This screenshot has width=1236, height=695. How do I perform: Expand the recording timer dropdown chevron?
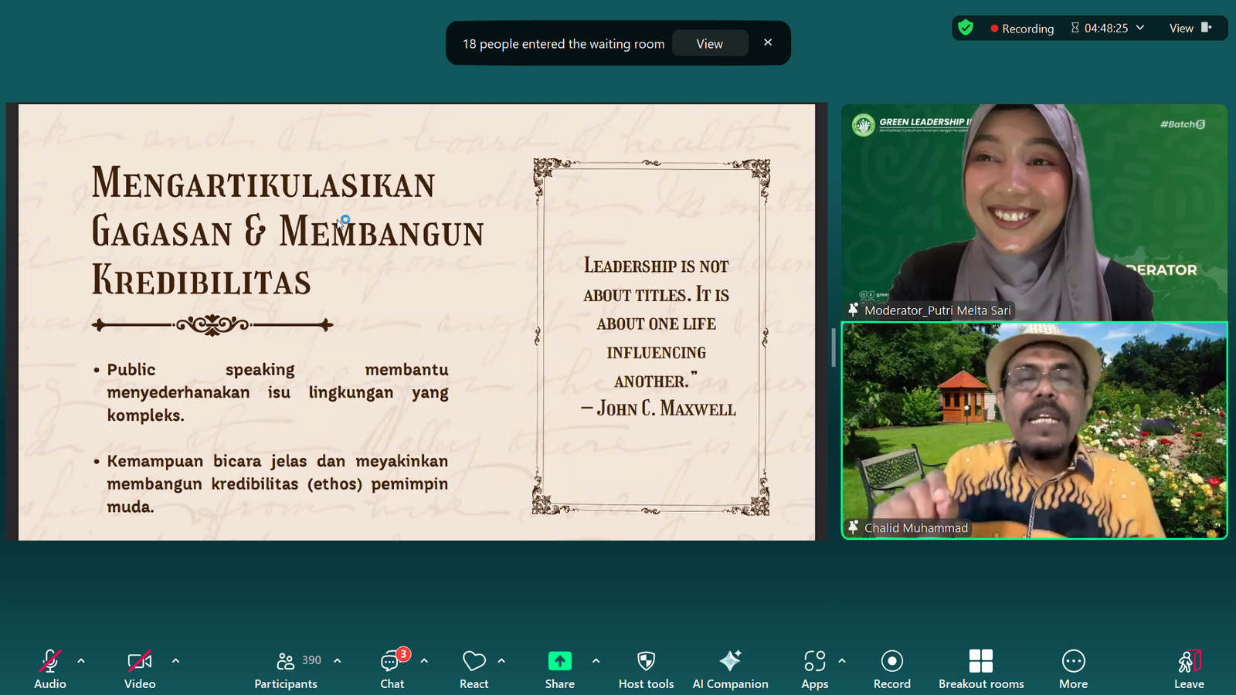click(x=1140, y=28)
